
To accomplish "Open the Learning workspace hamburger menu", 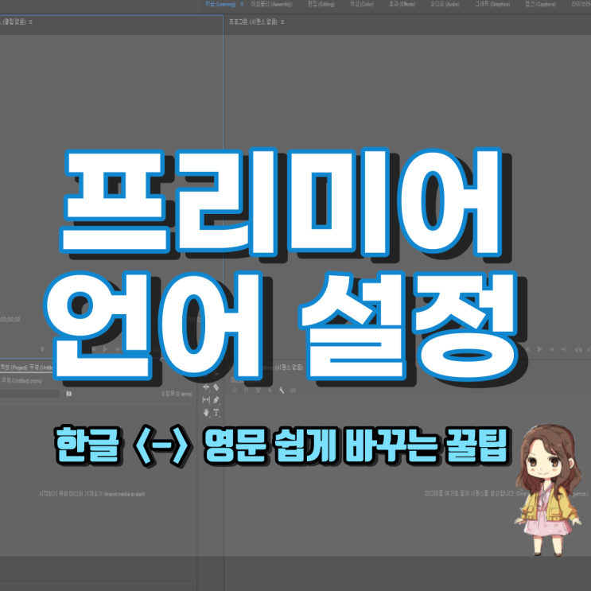I will click(x=242, y=4).
